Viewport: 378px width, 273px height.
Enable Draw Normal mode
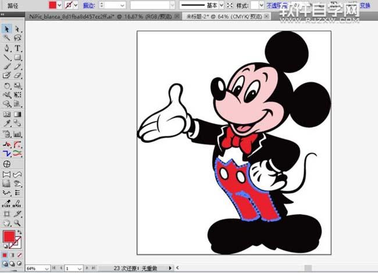[x=5, y=264]
